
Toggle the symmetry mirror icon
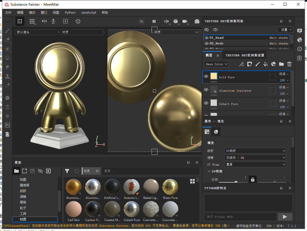pos(44,21)
